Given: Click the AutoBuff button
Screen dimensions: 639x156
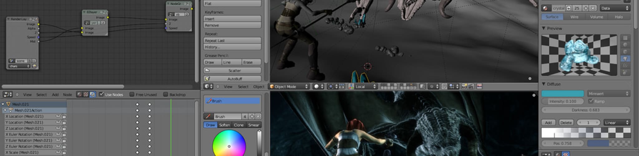Looking at the screenshot, I should (x=232, y=79).
